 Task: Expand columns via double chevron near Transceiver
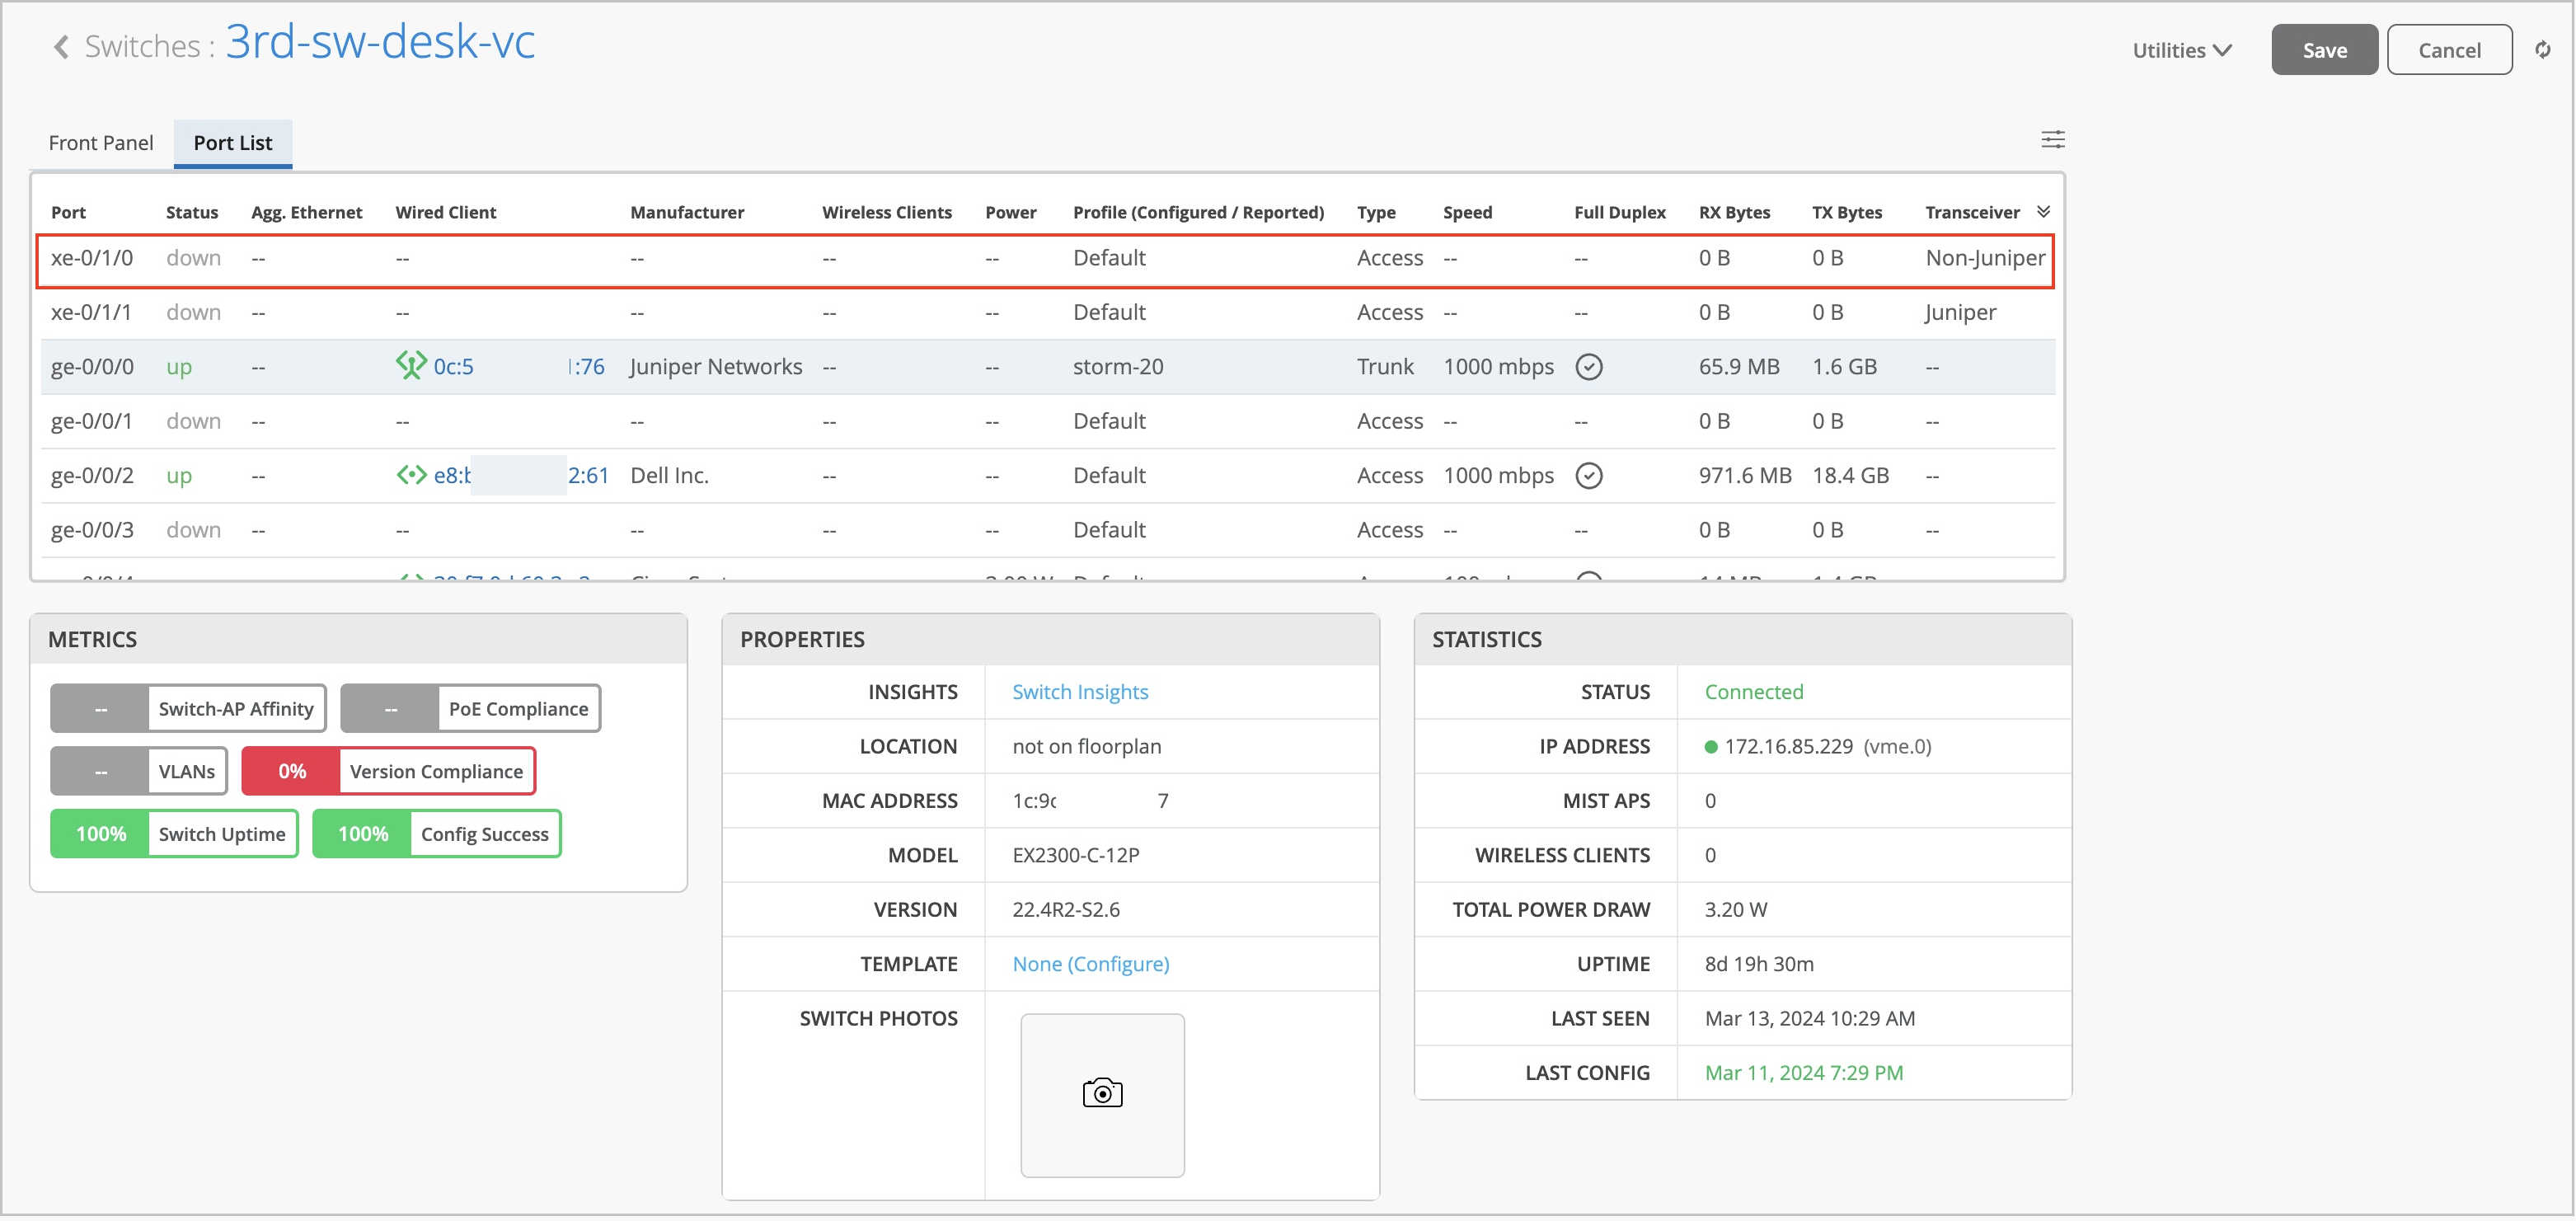pyautogui.click(x=2043, y=212)
